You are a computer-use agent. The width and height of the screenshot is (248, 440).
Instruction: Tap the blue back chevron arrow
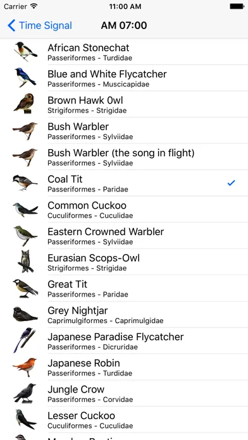[x=11, y=25]
